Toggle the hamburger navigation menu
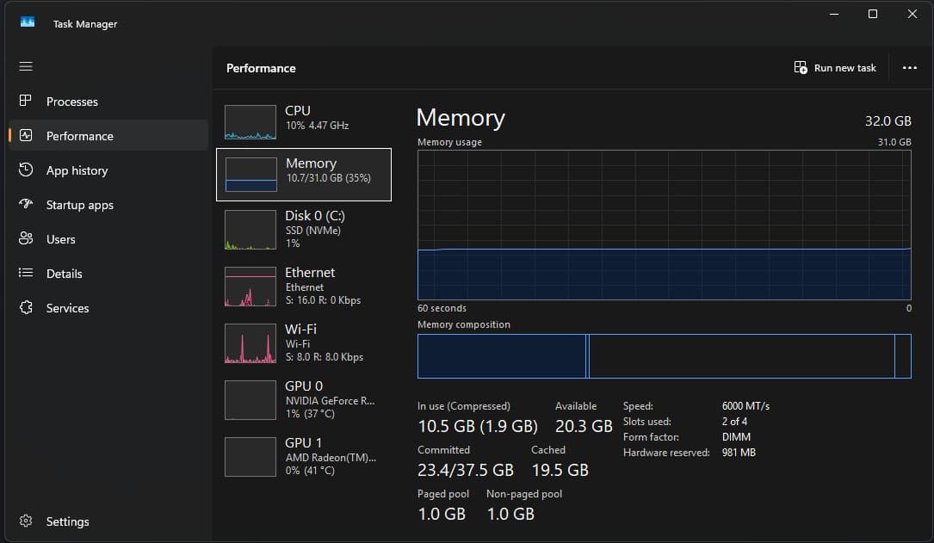The image size is (934, 543). point(26,66)
